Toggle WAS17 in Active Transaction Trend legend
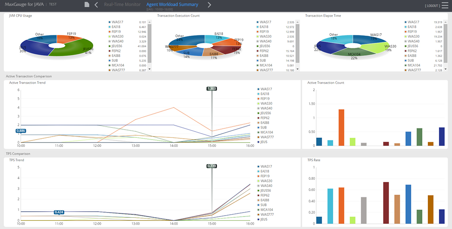Image resolution: width=452 pixels, height=229 pixels. [264, 89]
